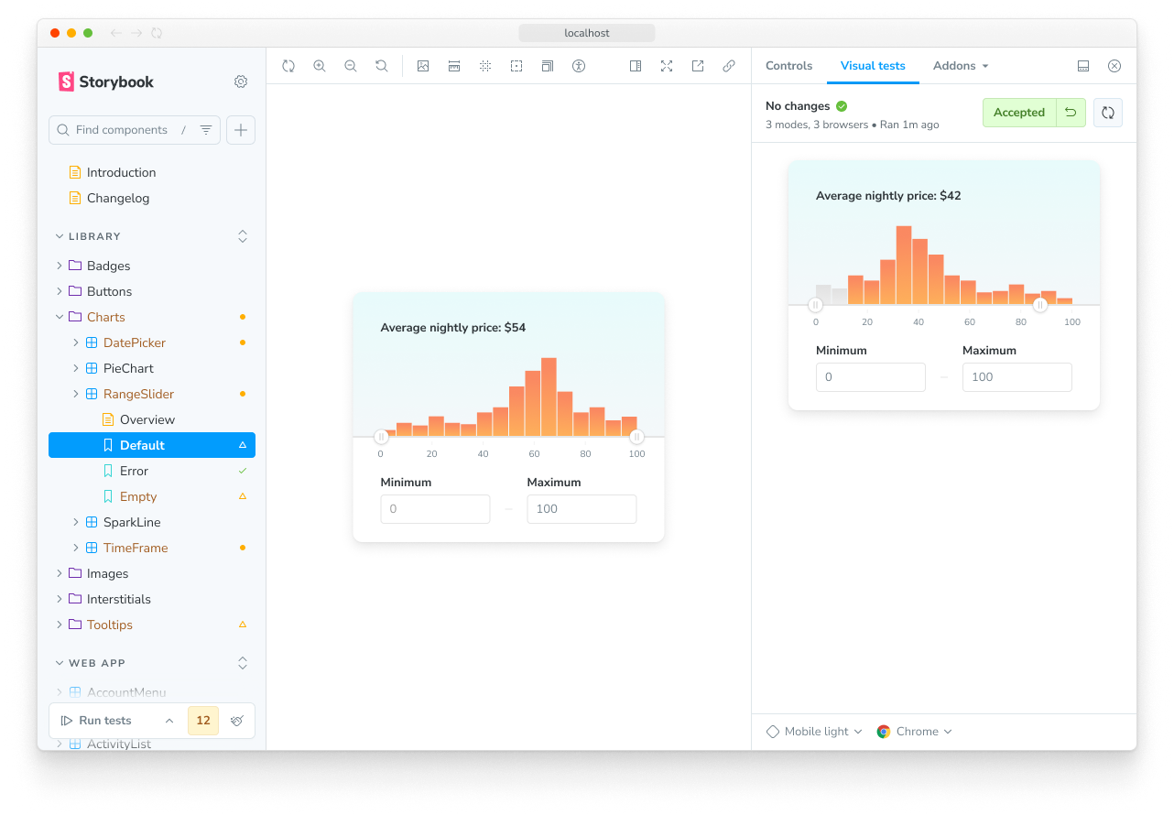Change addons panel orientation
The height and width of the screenshot is (815, 1174).
click(x=1083, y=66)
